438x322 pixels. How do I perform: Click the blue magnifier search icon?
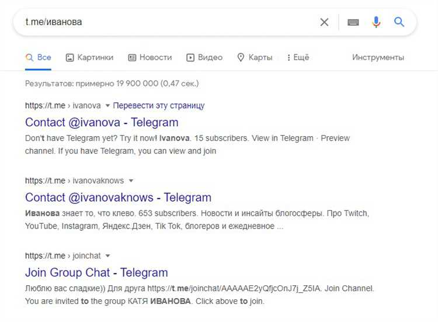[399, 22]
